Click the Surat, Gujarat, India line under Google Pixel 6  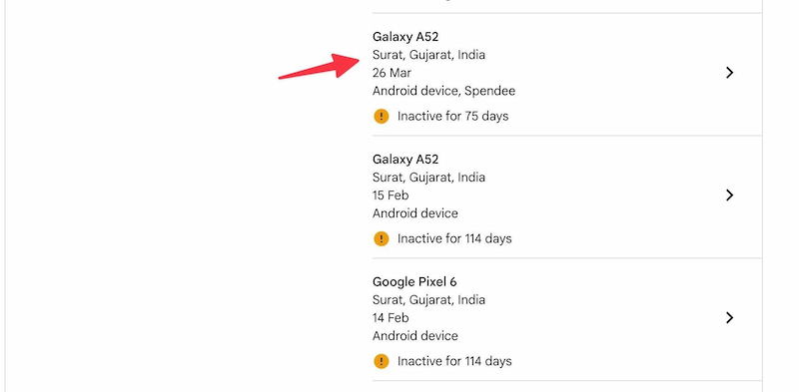coord(428,300)
